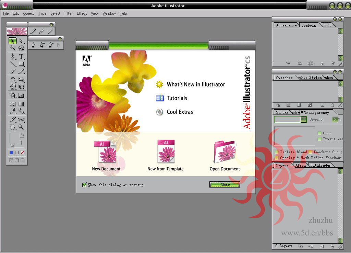
Task: Enable Knockout Group checkbox
Action: tap(310, 152)
